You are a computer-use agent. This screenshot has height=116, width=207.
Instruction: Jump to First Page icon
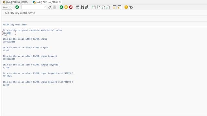click(94, 7)
